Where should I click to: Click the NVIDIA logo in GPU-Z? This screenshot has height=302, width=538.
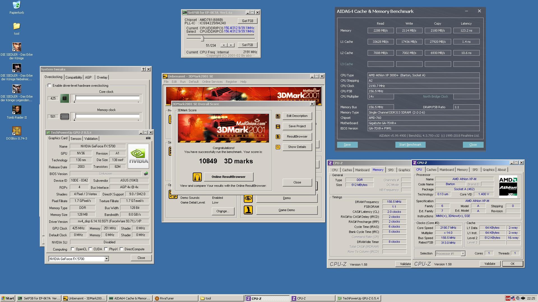click(138, 156)
